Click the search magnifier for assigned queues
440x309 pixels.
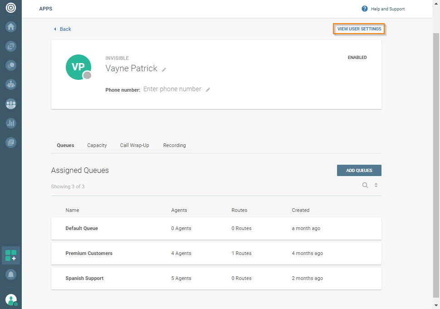pyautogui.click(x=365, y=185)
